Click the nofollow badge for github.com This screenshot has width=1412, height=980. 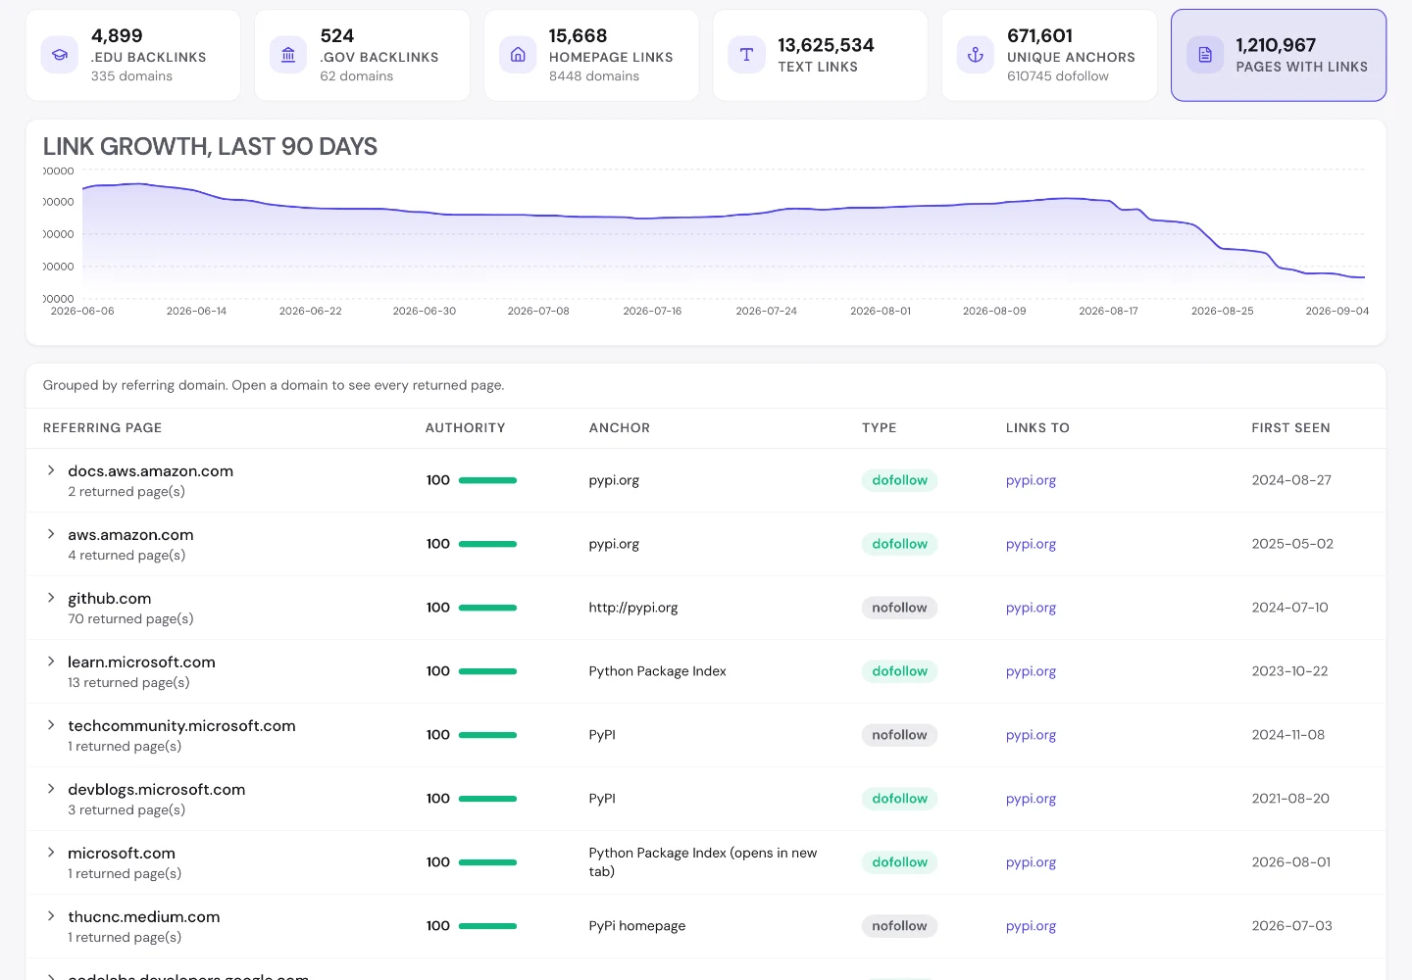pos(899,608)
